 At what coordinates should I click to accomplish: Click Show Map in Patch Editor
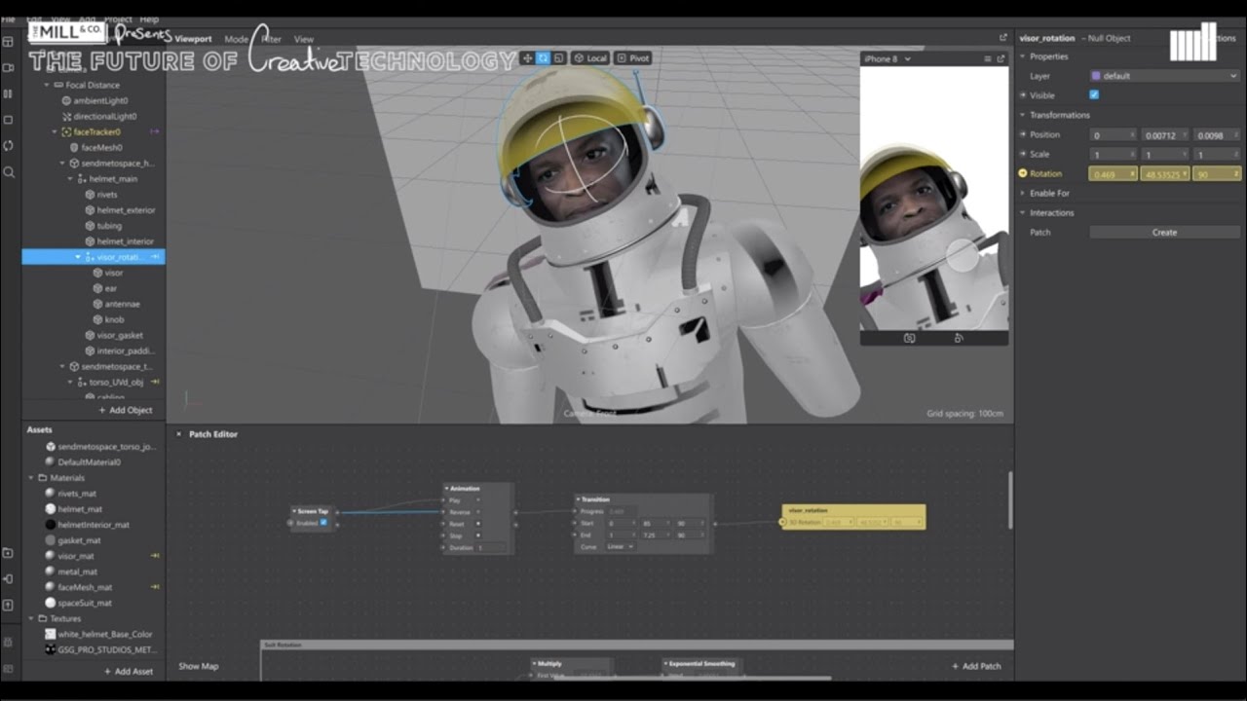click(x=199, y=666)
